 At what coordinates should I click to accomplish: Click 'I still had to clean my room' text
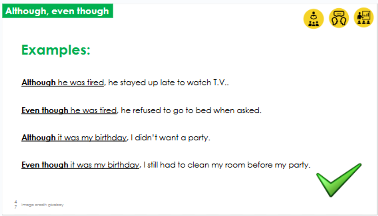(x=194, y=165)
